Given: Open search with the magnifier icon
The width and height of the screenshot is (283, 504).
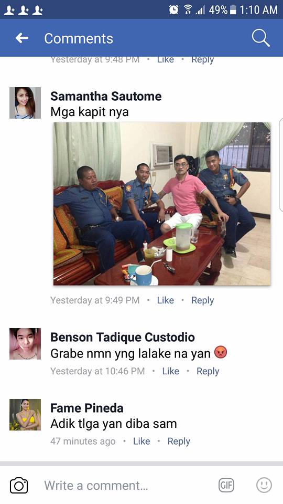Looking at the screenshot, I should pyautogui.click(x=260, y=38).
